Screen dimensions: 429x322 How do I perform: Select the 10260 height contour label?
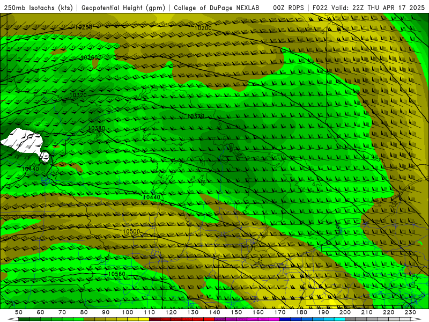click(89, 57)
